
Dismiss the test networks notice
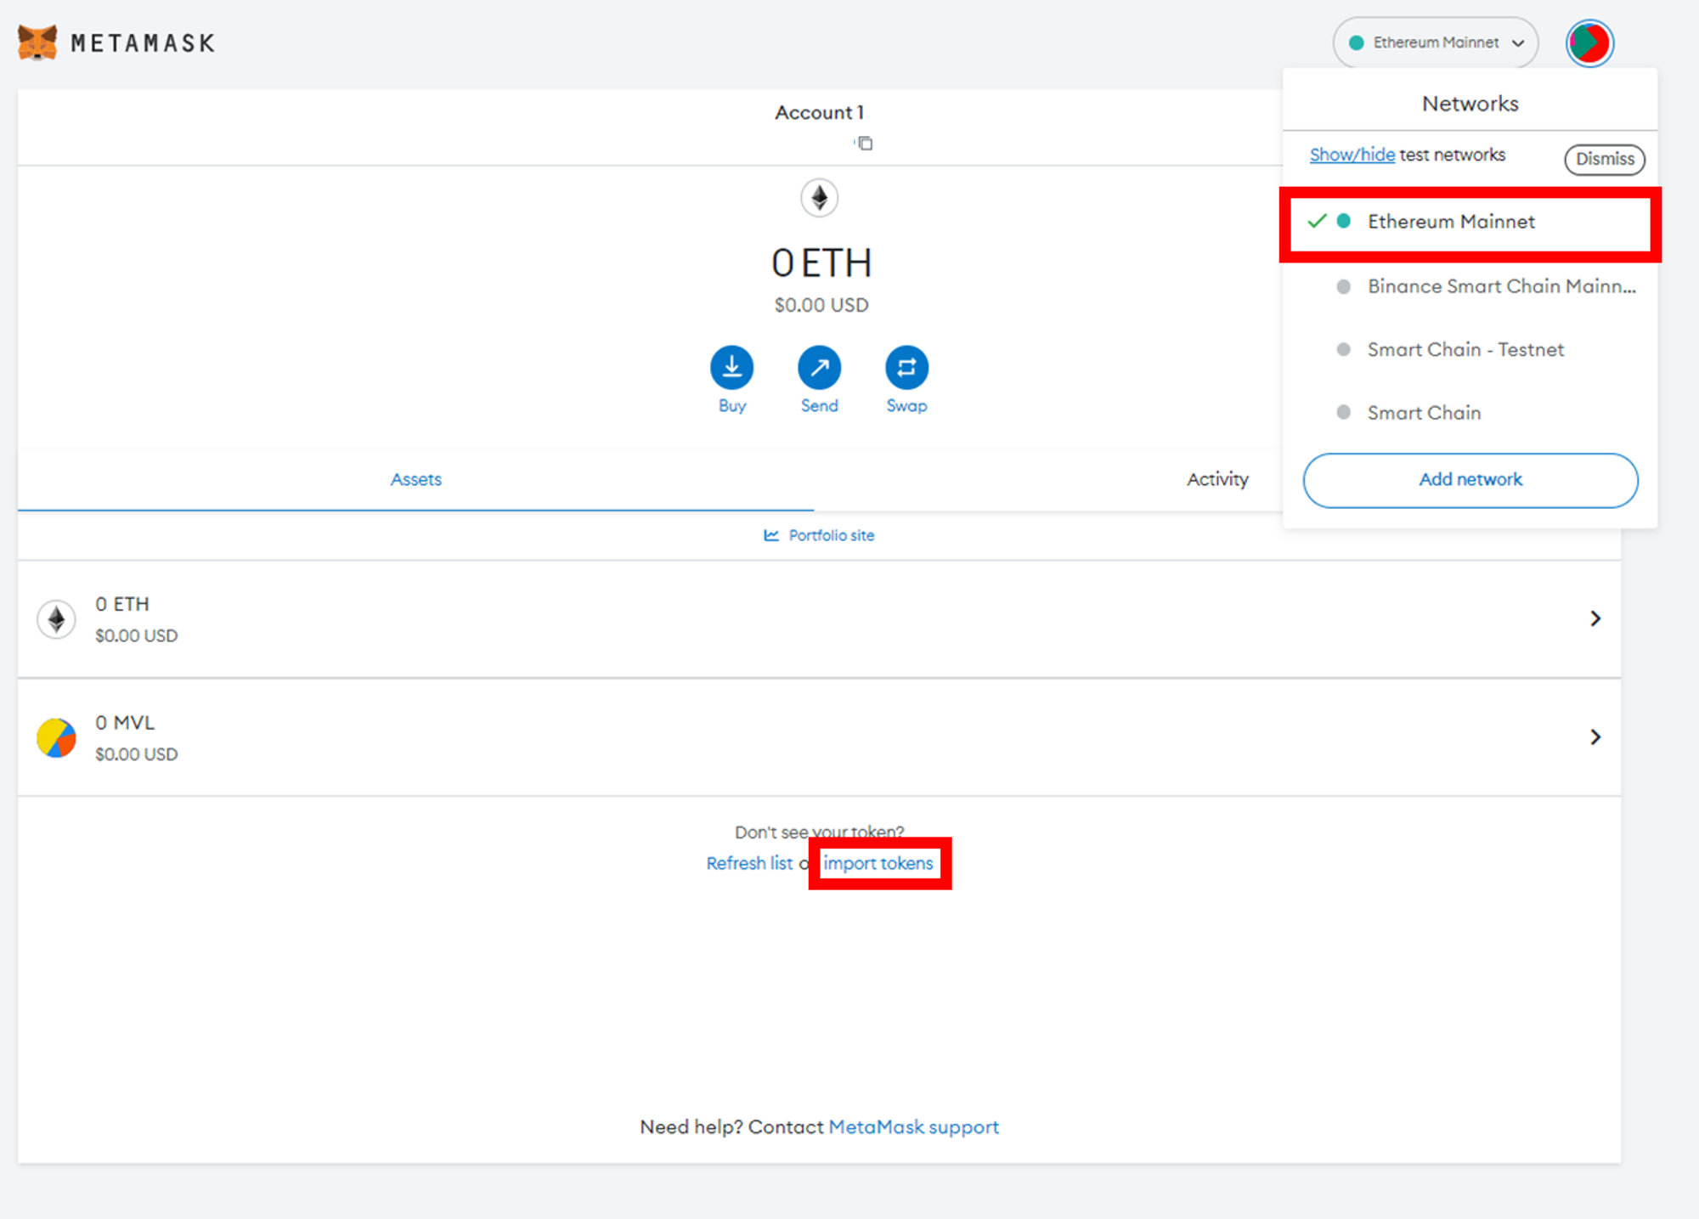(x=1605, y=159)
